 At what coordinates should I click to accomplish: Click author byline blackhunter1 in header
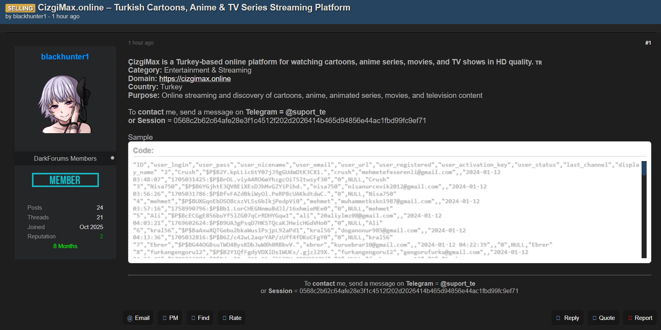tap(29, 16)
